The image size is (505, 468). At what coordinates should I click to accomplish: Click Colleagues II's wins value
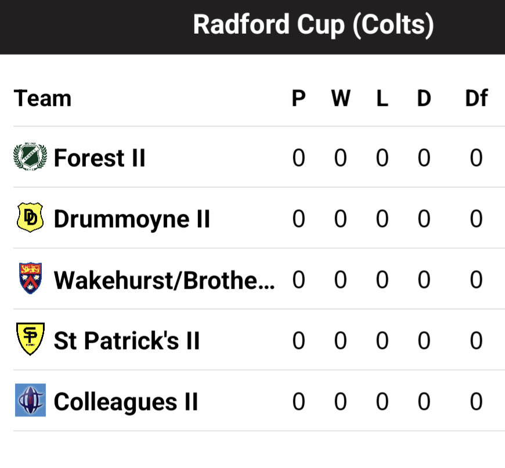341,402
